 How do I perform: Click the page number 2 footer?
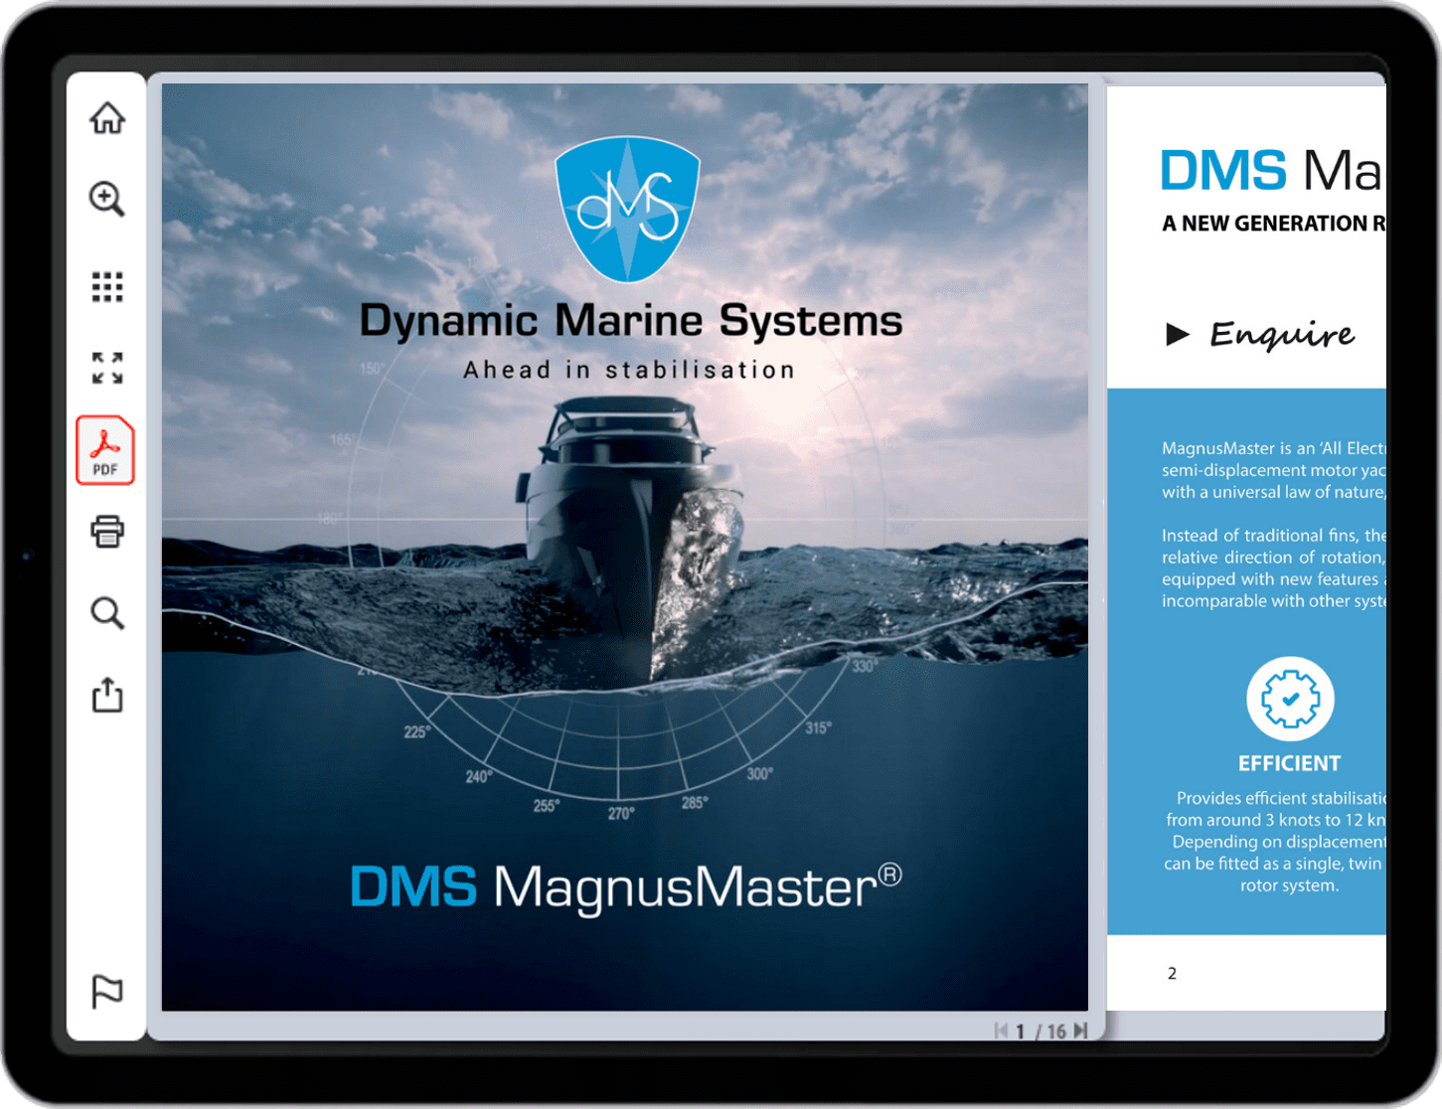(1172, 973)
